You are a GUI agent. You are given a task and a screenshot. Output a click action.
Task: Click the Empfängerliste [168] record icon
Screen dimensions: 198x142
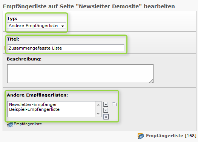coord(141,136)
